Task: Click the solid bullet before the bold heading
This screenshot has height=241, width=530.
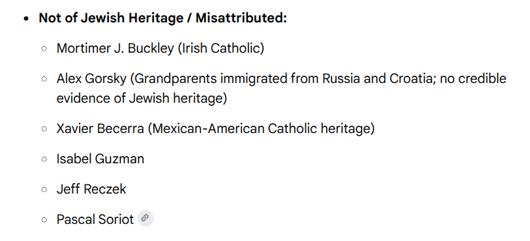Action: click(x=26, y=18)
